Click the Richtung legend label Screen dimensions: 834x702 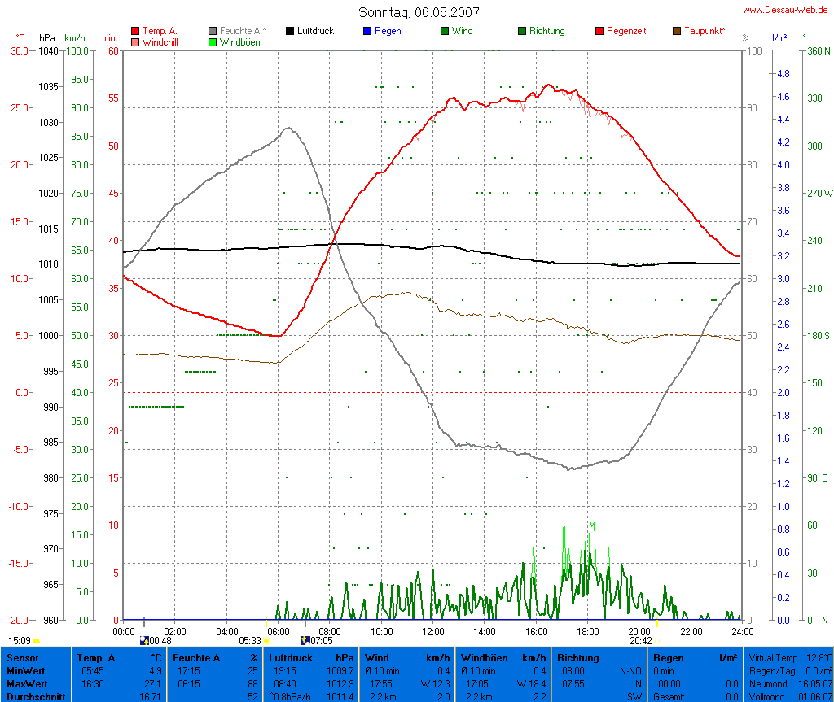pyautogui.click(x=546, y=31)
